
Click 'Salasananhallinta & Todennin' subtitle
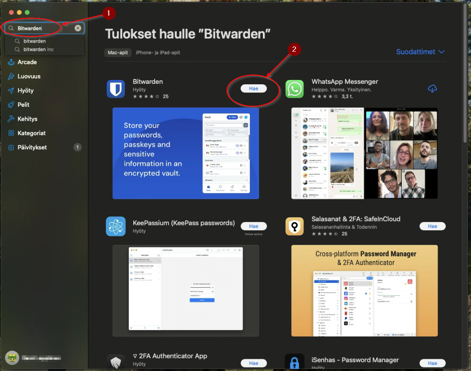(x=344, y=227)
